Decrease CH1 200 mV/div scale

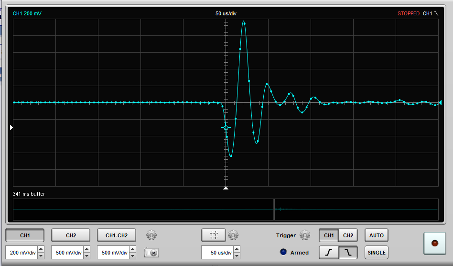click(x=41, y=256)
